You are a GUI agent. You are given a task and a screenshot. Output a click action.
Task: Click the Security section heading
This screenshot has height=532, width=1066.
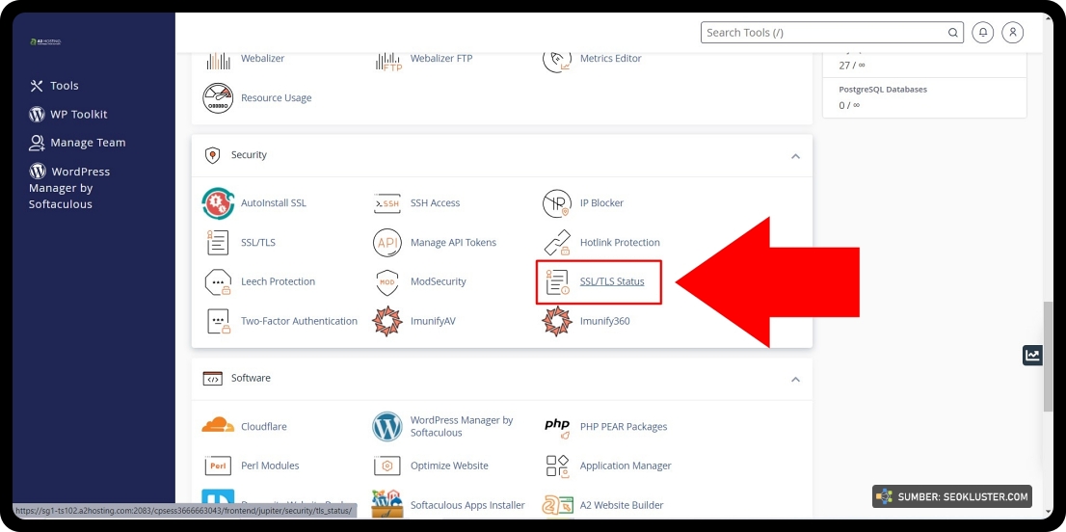pyautogui.click(x=249, y=155)
